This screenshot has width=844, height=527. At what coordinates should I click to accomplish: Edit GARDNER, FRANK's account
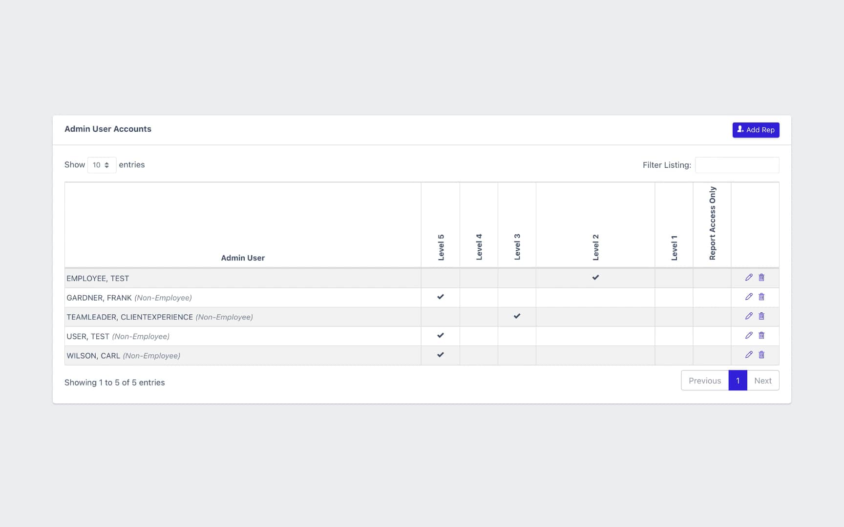749,297
